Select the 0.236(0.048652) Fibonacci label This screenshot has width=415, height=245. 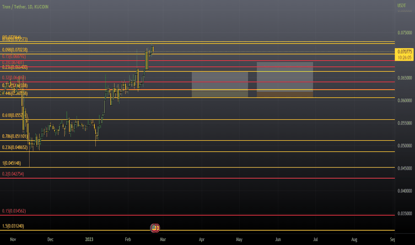pyautogui.click(x=15, y=147)
